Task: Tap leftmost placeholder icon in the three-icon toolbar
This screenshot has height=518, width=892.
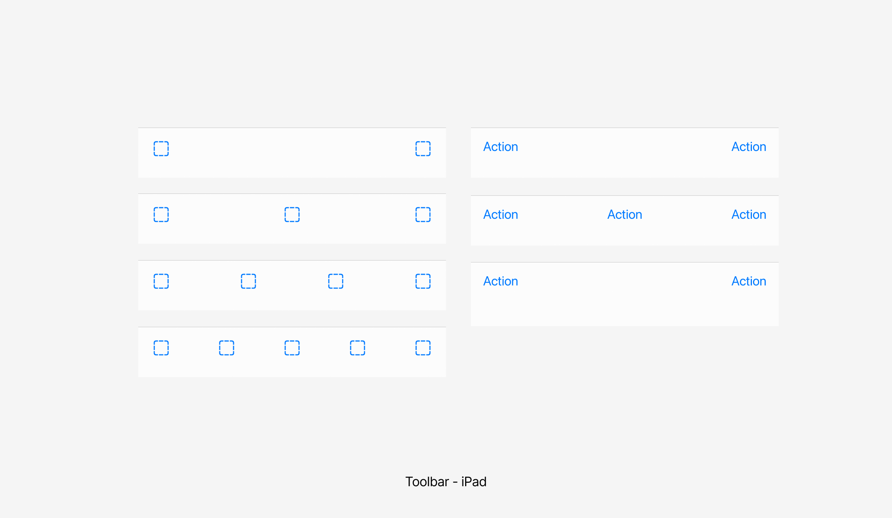Action: pos(161,215)
